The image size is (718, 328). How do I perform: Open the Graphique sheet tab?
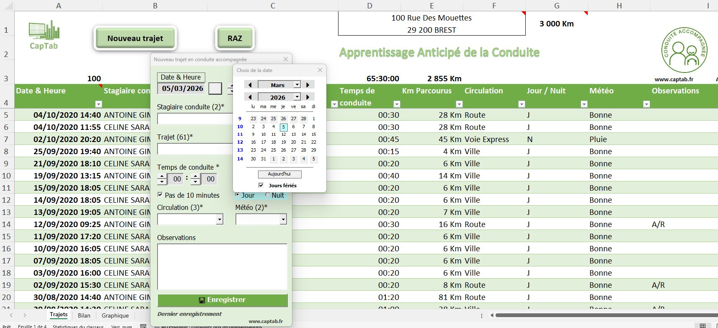pos(115,315)
